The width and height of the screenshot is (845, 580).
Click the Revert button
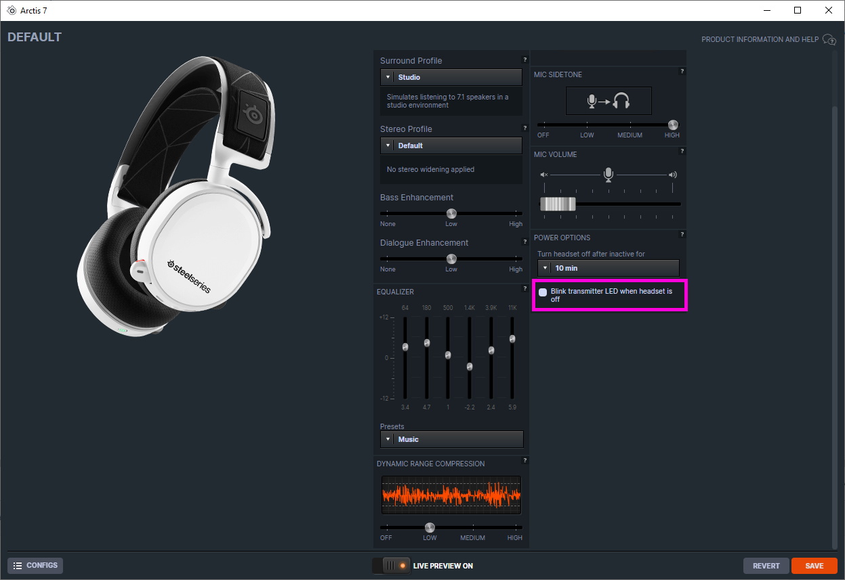tap(766, 566)
